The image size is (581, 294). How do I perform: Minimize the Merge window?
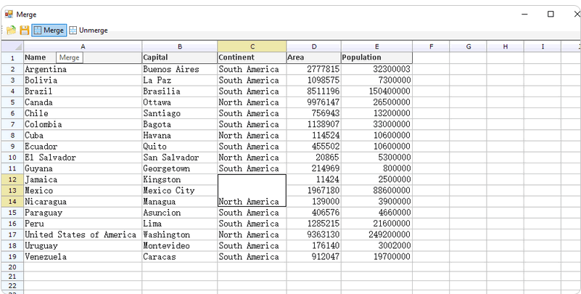524,14
